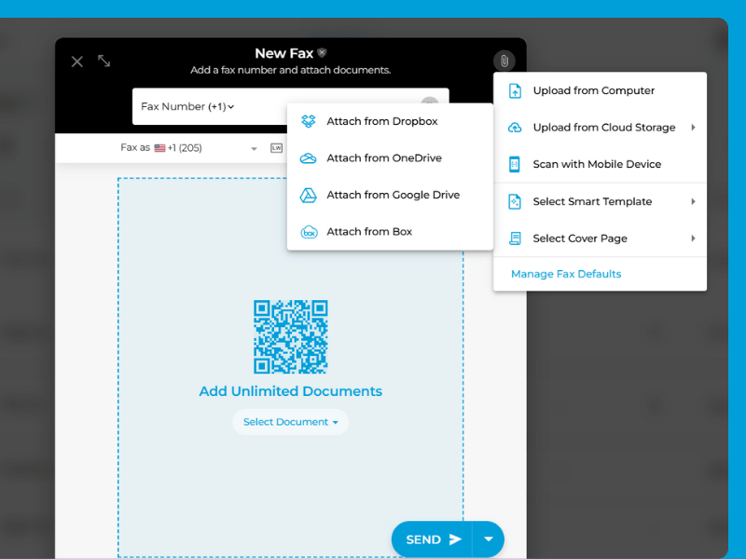This screenshot has height=559, width=746.
Task: Open the Fax as sender number dropdown
Action: coord(254,149)
